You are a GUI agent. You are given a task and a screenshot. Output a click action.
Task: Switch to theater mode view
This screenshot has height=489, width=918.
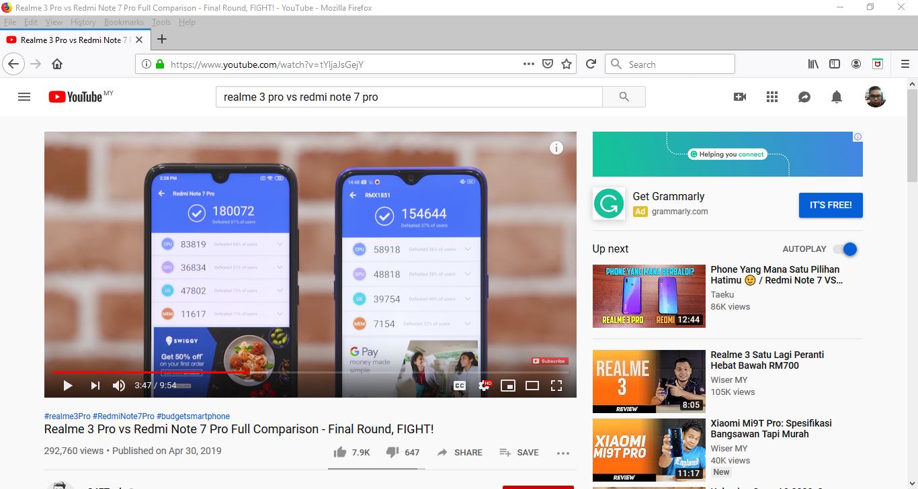pos(532,386)
